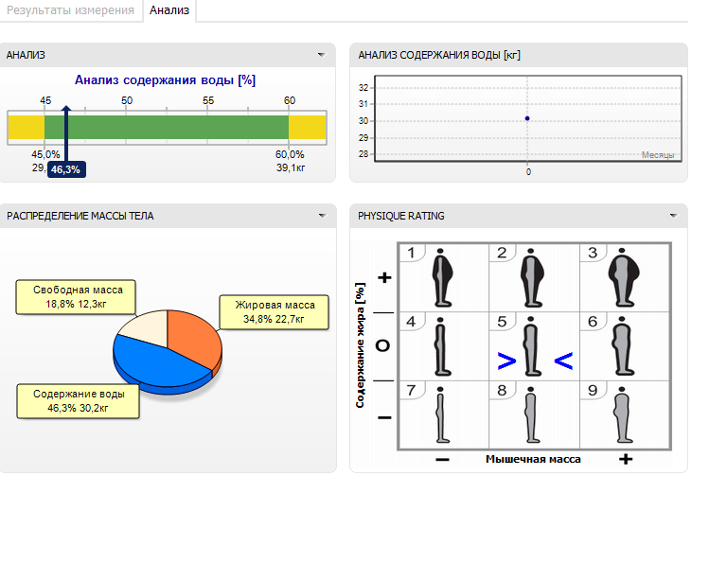Screen dimensions: 727x581
Task: Switch to the Результаты измерения tab
Action: point(71,10)
